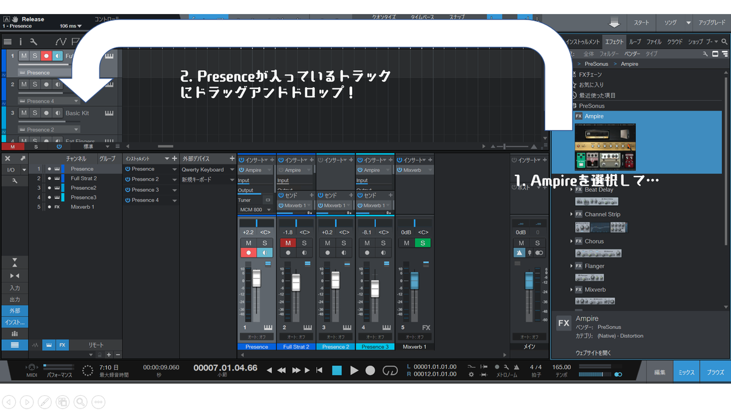Bypass the Ampire insert on Presence channel

pyautogui.click(x=241, y=170)
